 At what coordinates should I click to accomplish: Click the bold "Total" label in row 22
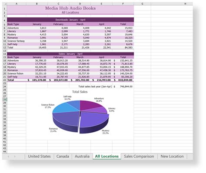tap(17, 80)
